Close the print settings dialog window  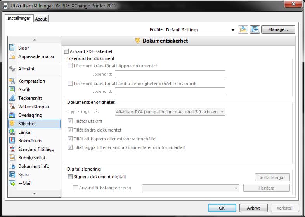coord(293,4)
